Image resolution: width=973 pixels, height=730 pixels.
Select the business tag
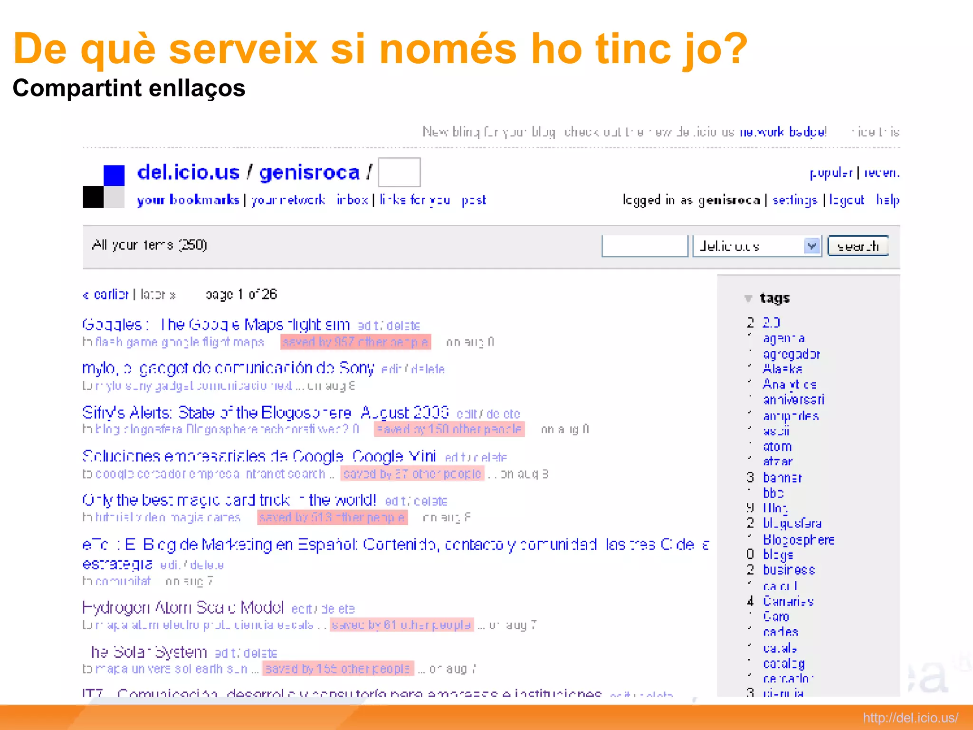click(x=789, y=570)
